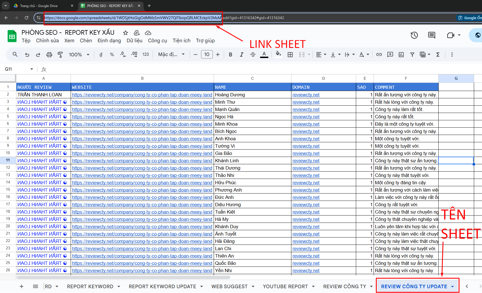Undo the last action
Viewport: 482px width, 293px height.
[27, 54]
